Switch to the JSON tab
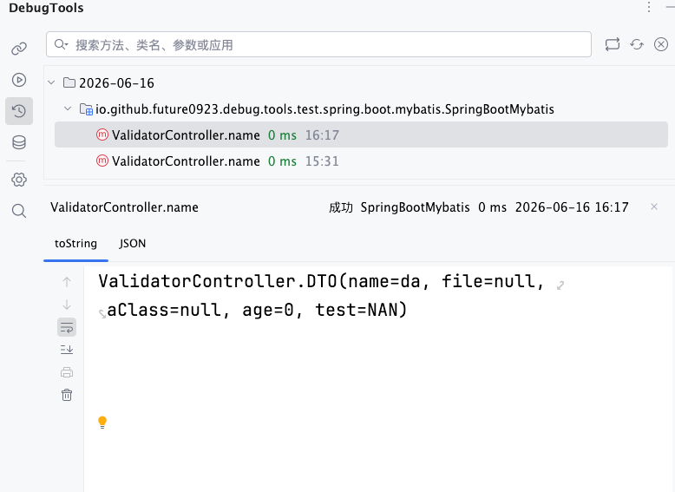This screenshot has width=675, height=492. [133, 244]
